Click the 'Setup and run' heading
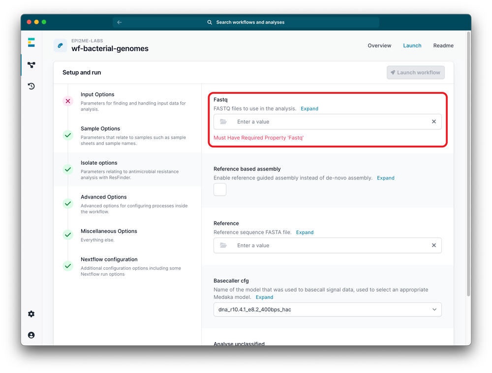The height and width of the screenshot is (373, 492). 82,73
